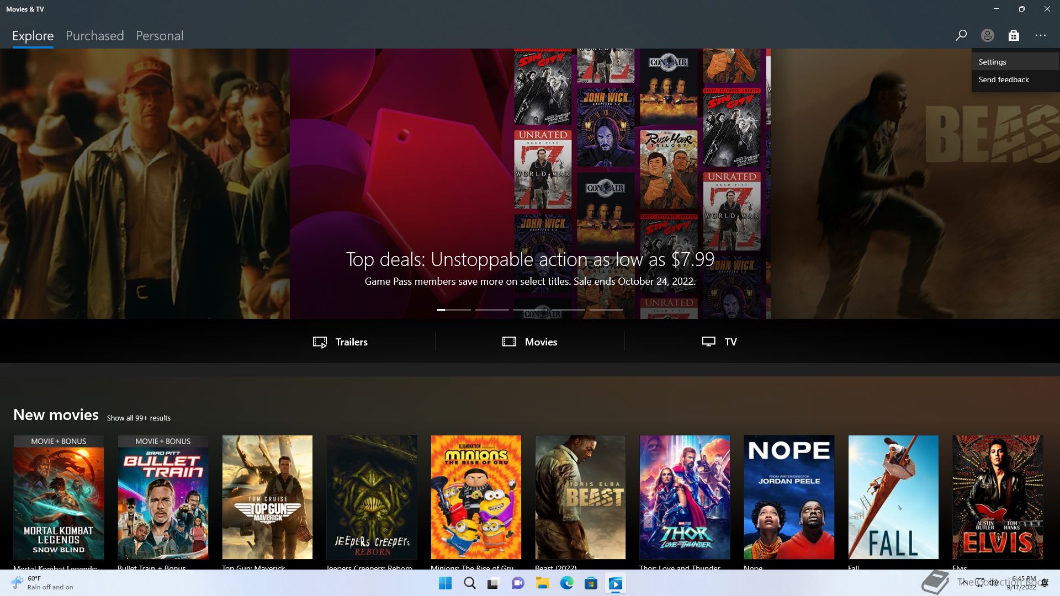Open Elvis movie poster

(x=998, y=497)
